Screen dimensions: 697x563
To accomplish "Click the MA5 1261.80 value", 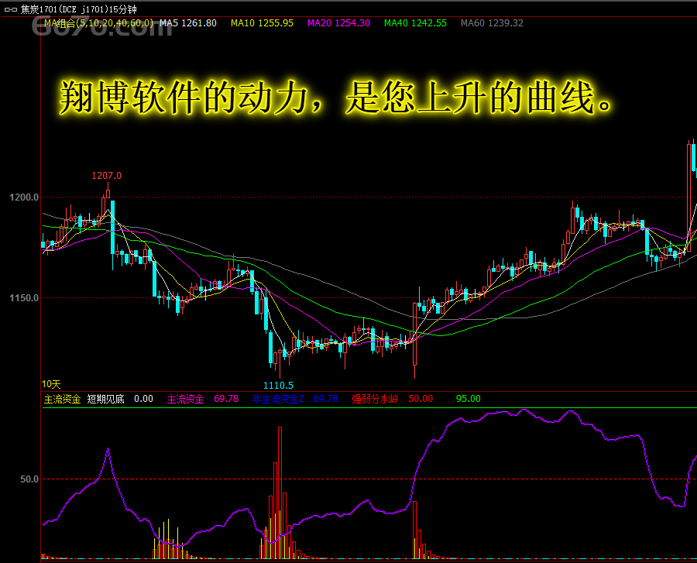I will (188, 23).
